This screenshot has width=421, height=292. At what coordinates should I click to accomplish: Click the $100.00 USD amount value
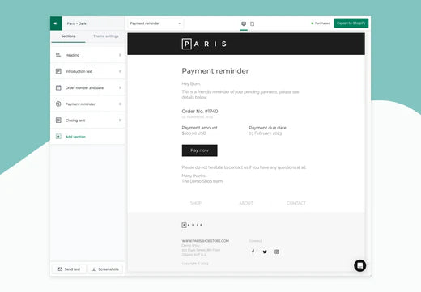pos(193,133)
